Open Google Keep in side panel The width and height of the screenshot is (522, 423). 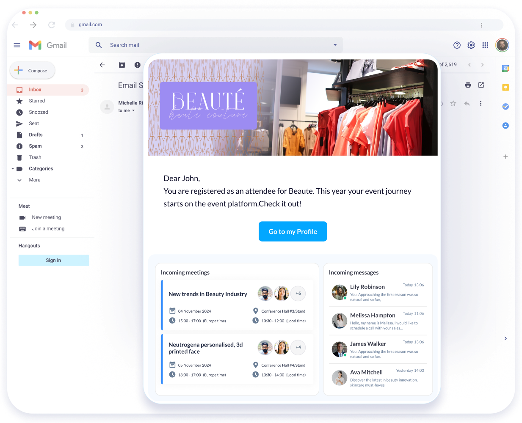click(x=505, y=88)
